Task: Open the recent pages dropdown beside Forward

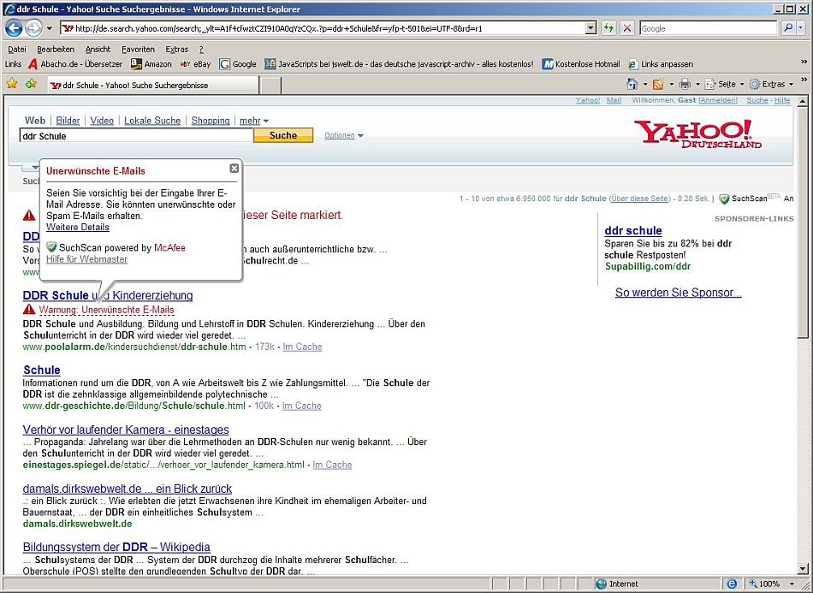Action: point(50,28)
